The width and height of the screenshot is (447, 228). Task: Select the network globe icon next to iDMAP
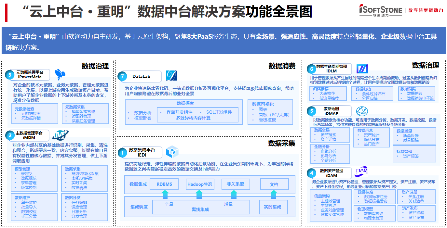pos(362,111)
